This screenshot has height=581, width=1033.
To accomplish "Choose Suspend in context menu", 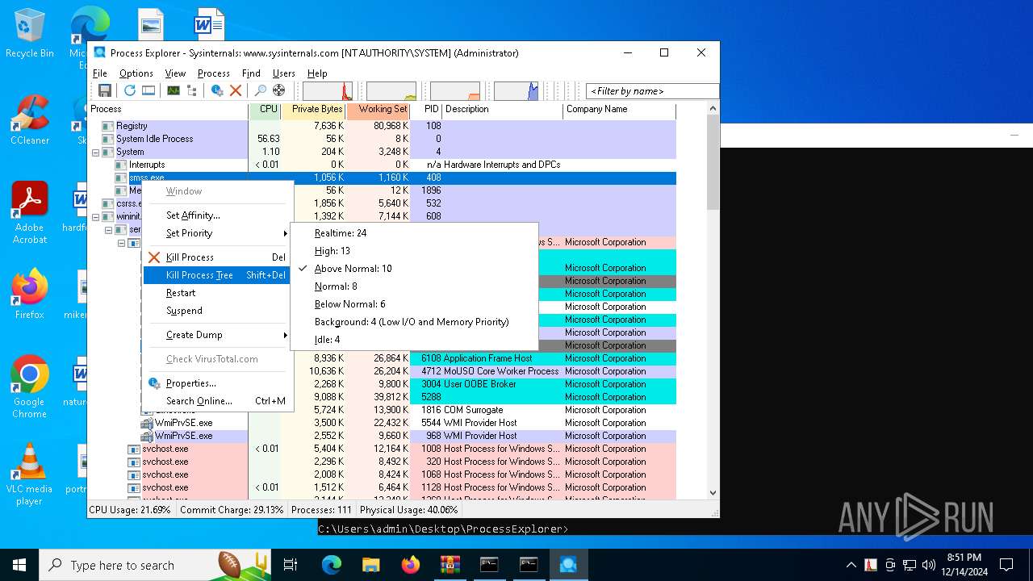I will coord(217,311).
